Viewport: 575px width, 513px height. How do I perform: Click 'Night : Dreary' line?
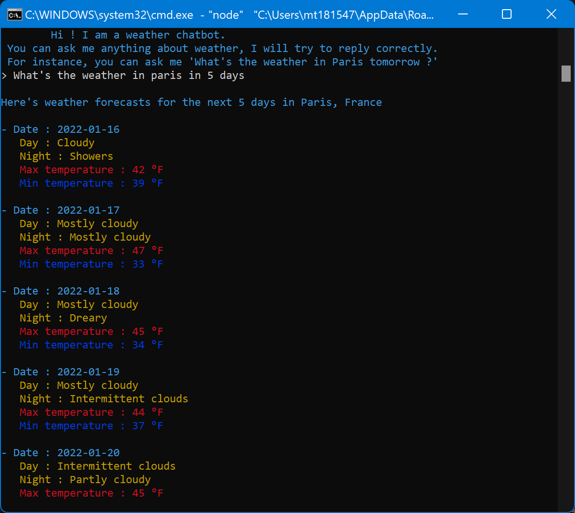pos(63,318)
